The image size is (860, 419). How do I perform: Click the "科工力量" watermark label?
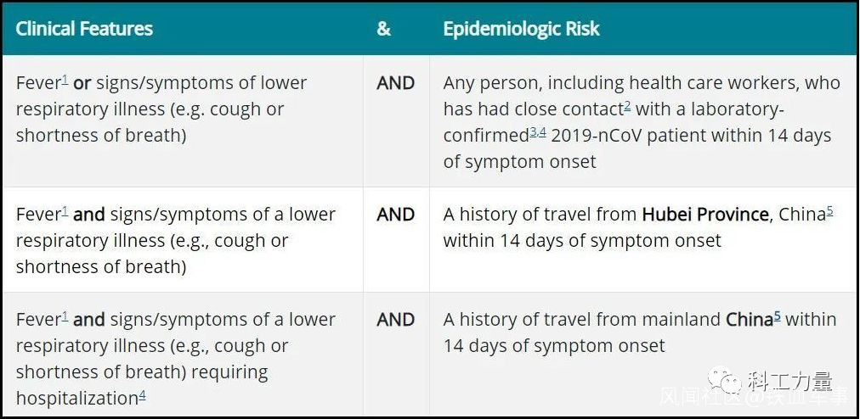tap(790, 381)
